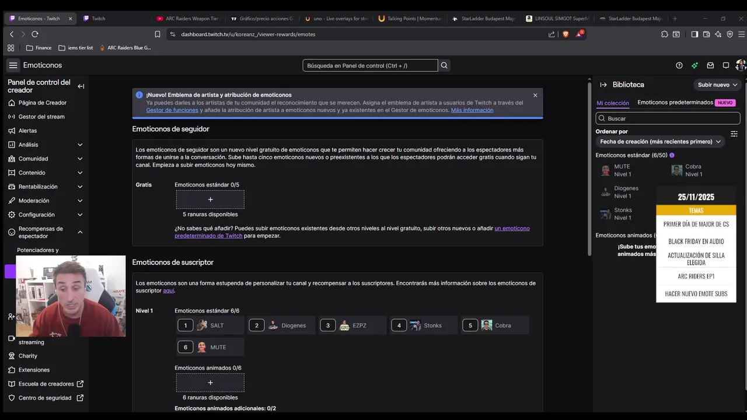Open Extensiones in sidebar
This screenshot has width=747, height=420.
pyautogui.click(x=34, y=370)
